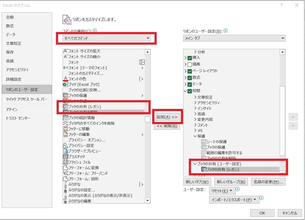Image resolution: width=305 pixels, height=220 pixels.
Task: Click the プライバシー設定 lock icon
Action: click(x=65, y=145)
